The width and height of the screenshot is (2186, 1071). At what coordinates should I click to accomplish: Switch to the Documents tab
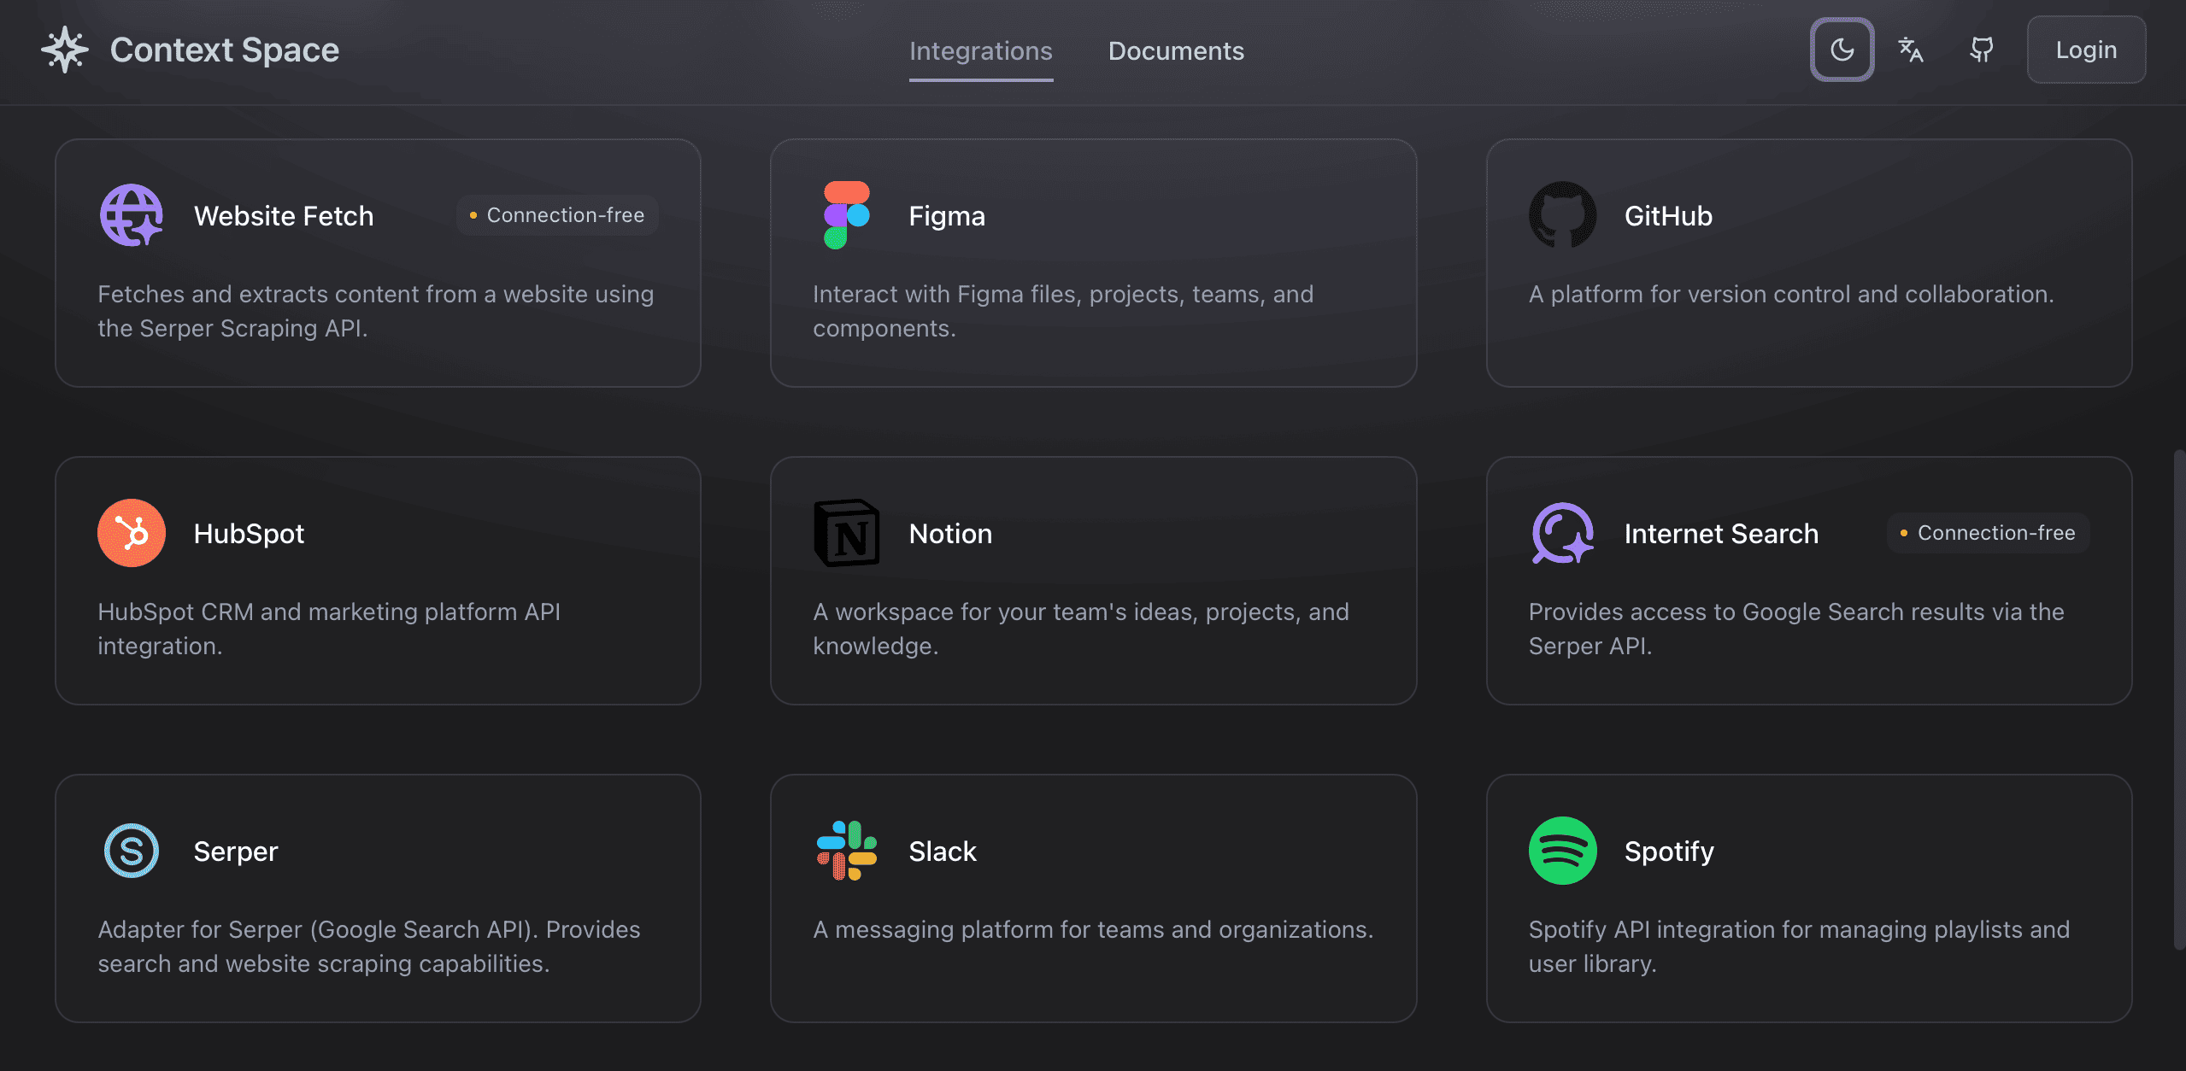(x=1176, y=51)
